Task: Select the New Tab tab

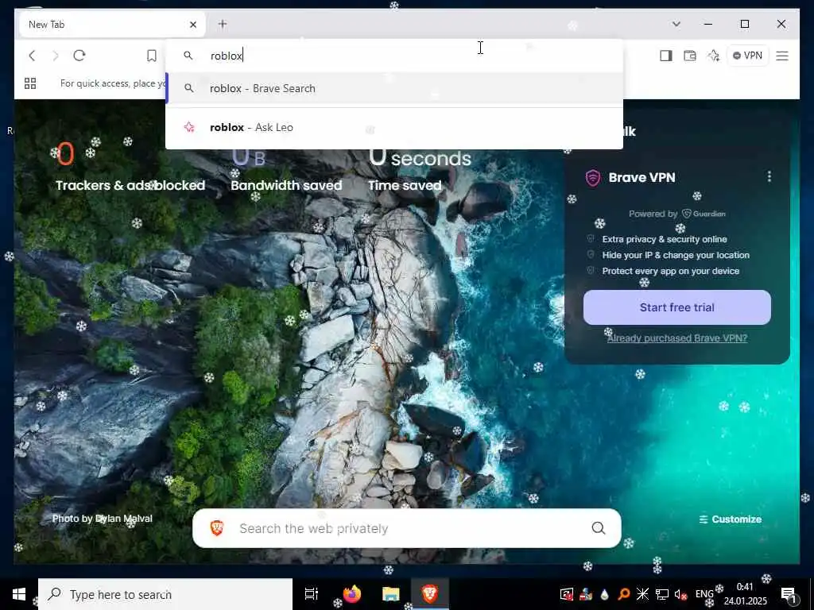Action: [x=112, y=25]
